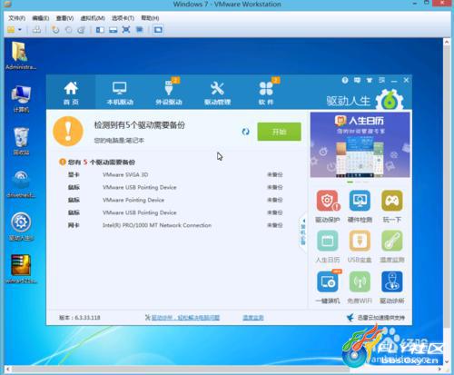
Task: Toggle VMware thumbnail bar icon
Action: [x=113, y=30]
